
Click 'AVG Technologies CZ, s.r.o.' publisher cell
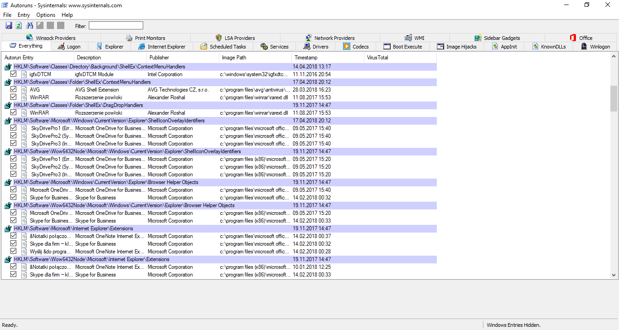[178, 90]
